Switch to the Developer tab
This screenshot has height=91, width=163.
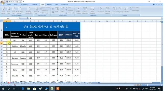[64, 5]
